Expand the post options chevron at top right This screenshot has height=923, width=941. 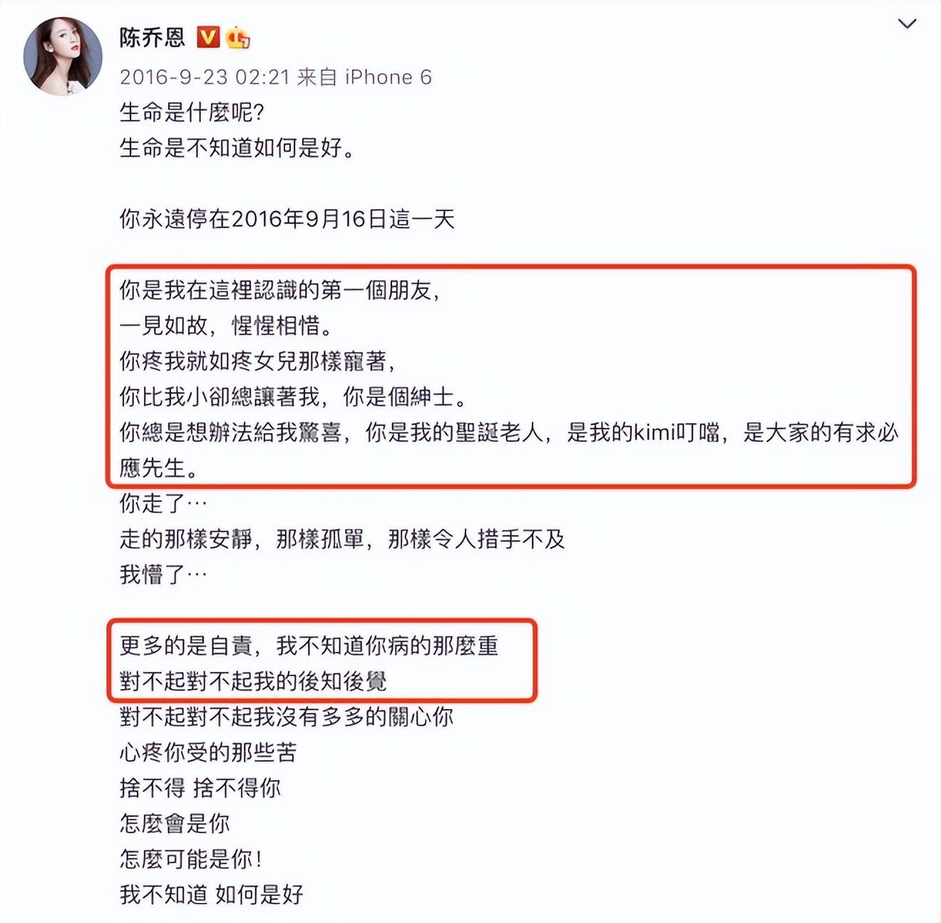[x=907, y=24]
